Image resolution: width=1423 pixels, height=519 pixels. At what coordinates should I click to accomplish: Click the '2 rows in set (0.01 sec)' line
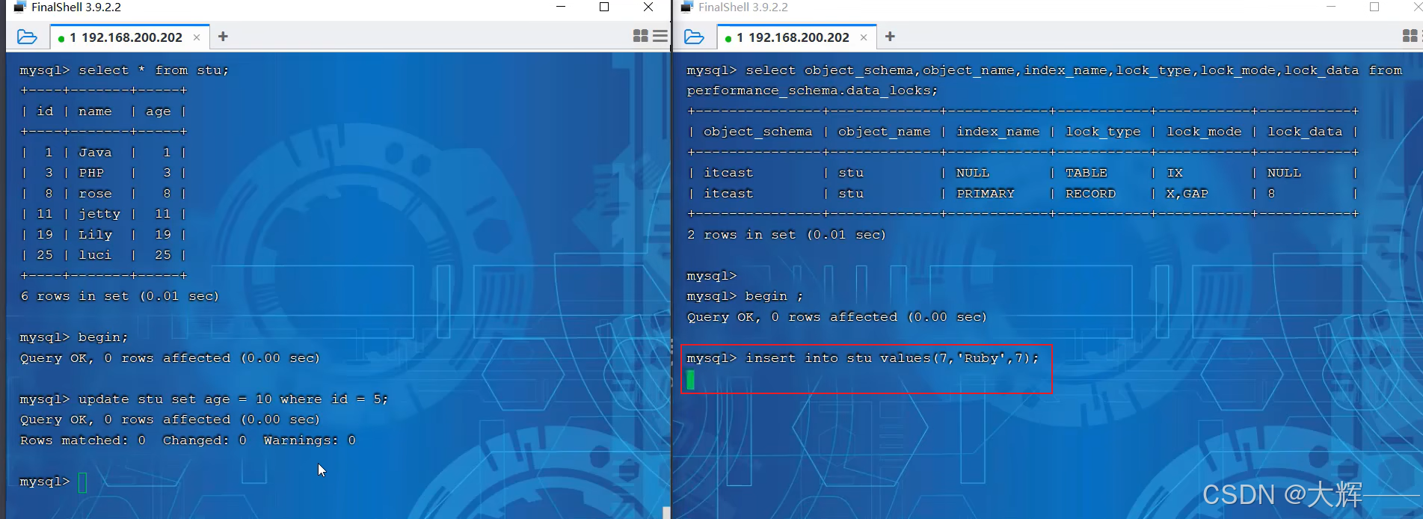point(786,235)
